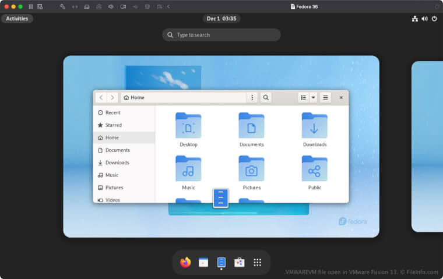Click the Files icon in dock

221,263
